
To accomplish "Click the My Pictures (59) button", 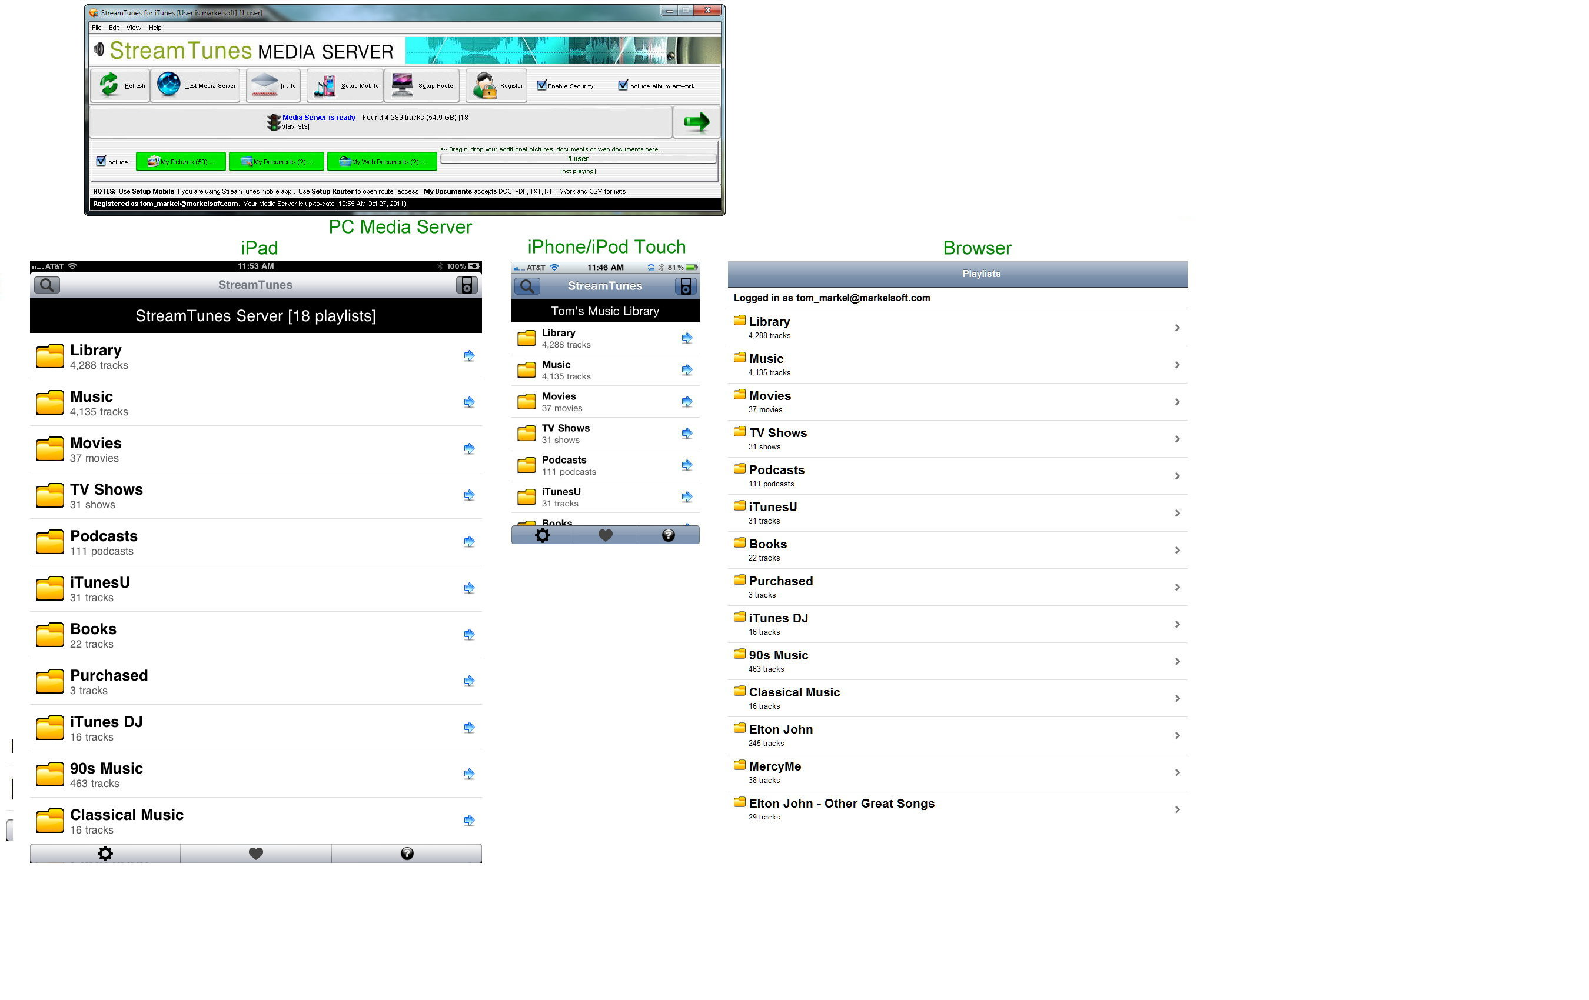I will coord(181,162).
